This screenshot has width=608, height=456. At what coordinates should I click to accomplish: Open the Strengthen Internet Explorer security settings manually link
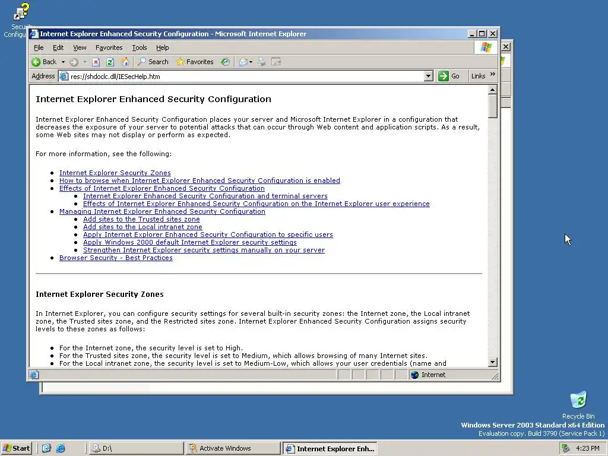(204, 250)
